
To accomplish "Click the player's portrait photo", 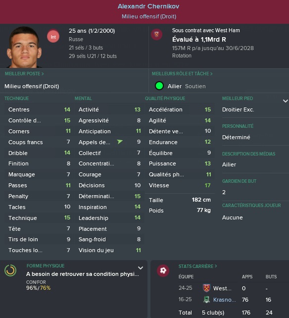I will click(x=24, y=47).
